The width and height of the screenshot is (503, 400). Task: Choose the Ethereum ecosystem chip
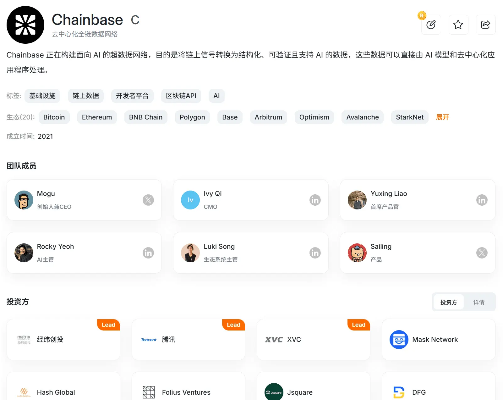97,117
